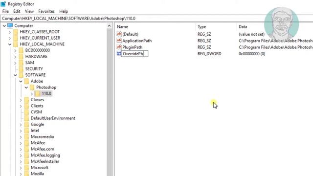Viewport: 313px width, 176px height.
Task: Click the CVSM folder icon
Action: 26,112
